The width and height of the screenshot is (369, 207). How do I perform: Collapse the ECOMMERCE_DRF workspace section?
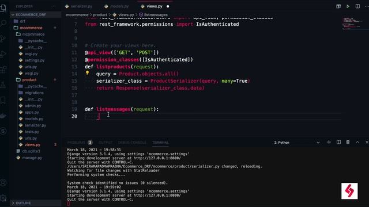click(35, 14)
